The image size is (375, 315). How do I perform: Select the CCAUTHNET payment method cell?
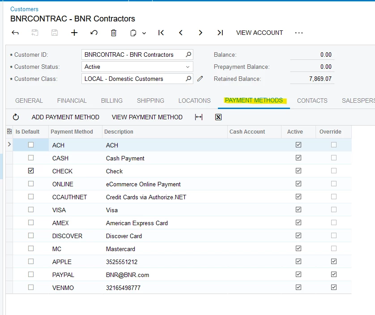pos(76,197)
